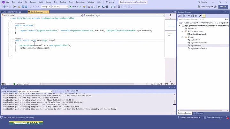Viewport: 230px width, 129px height.
Task: Click the Pending Changes Filter clock icon
Action: tap(184, 16)
